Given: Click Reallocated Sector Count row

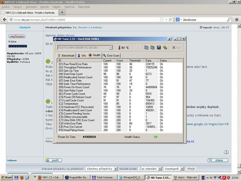Looking at the screenshot, I should tap(120, 77).
